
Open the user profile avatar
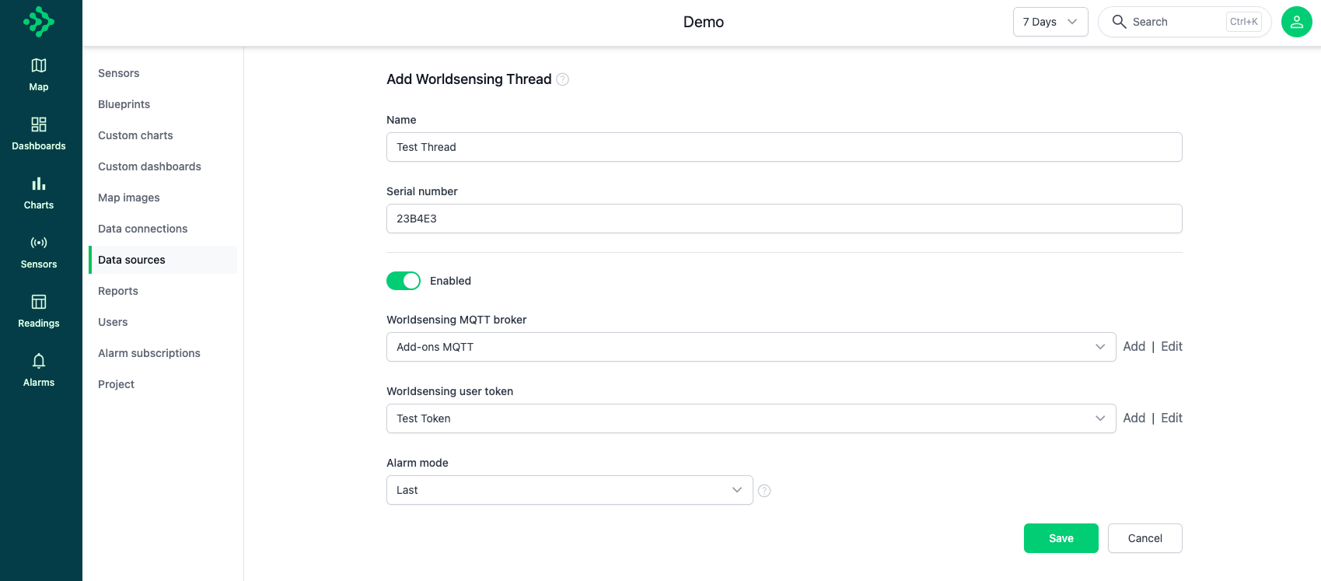pyautogui.click(x=1296, y=22)
